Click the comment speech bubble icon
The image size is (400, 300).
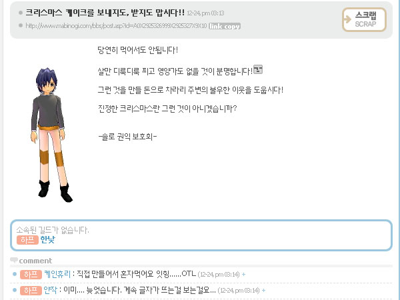[14, 260]
